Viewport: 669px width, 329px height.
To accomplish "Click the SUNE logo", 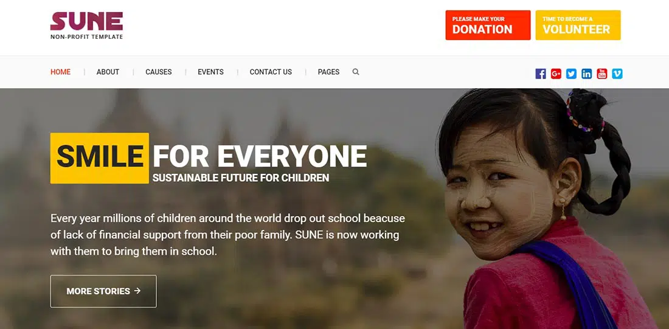I will 86,25.
